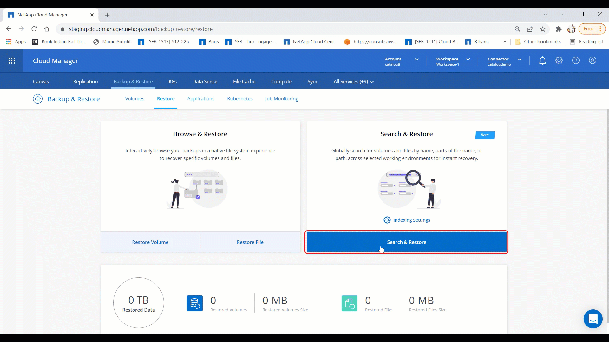Open the app launcher grid icon
The width and height of the screenshot is (609, 342).
12,61
